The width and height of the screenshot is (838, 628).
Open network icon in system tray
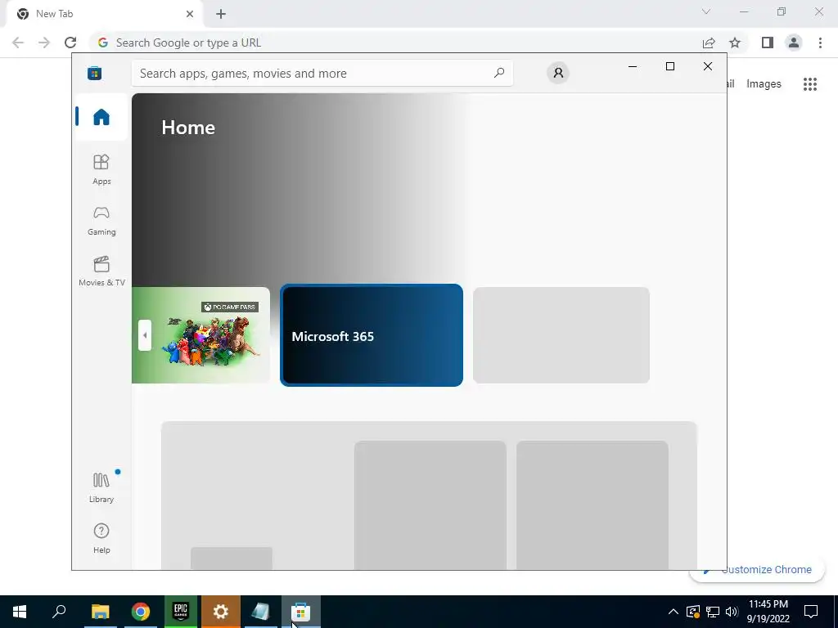point(713,612)
